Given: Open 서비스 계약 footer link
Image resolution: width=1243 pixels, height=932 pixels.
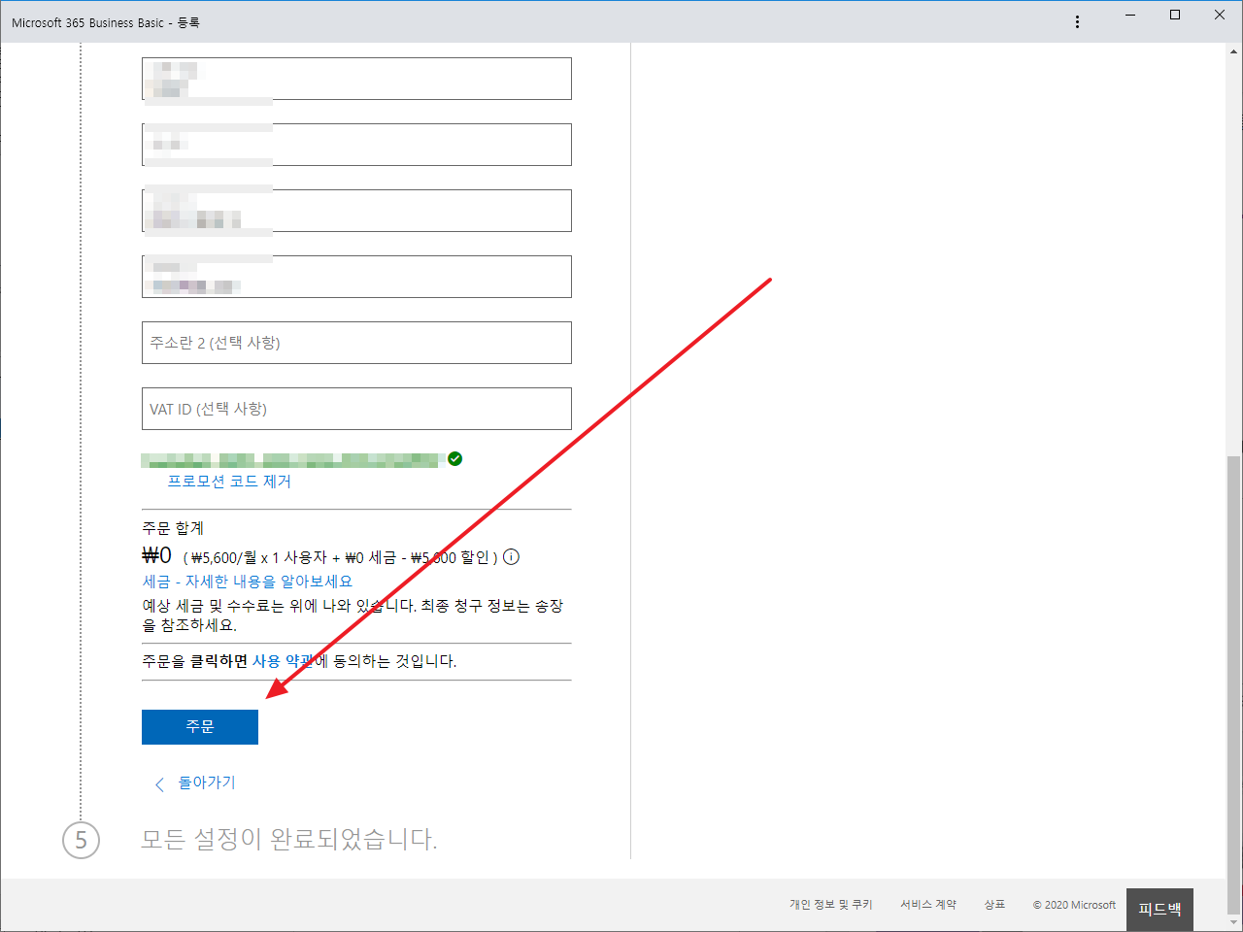Looking at the screenshot, I should [928, 905].
